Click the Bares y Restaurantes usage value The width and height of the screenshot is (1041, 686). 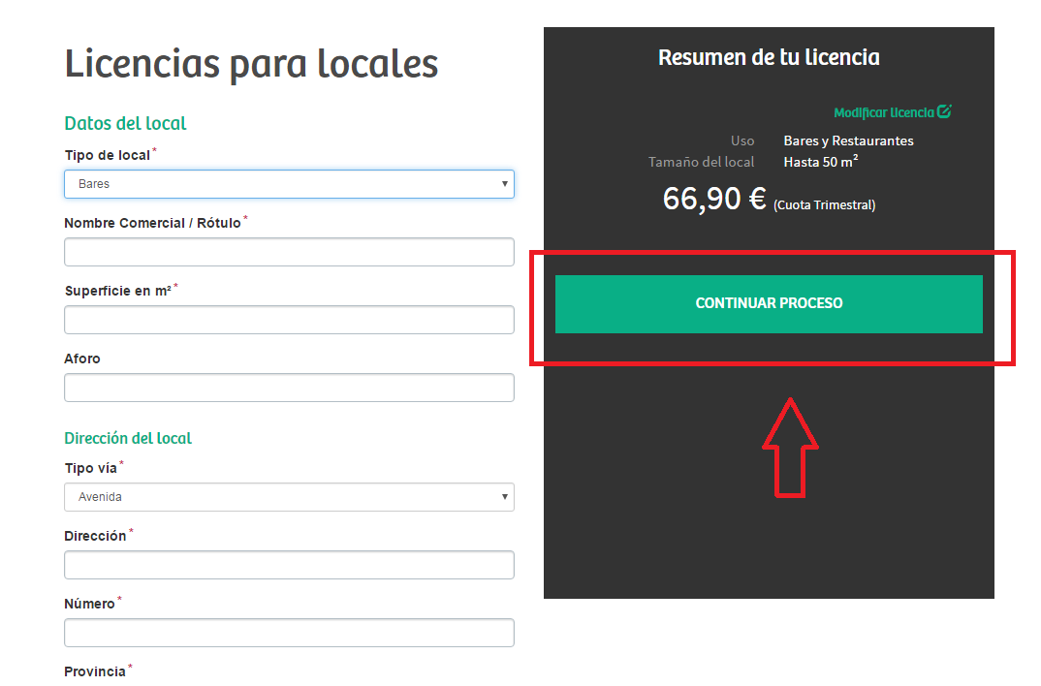[848, 140]
